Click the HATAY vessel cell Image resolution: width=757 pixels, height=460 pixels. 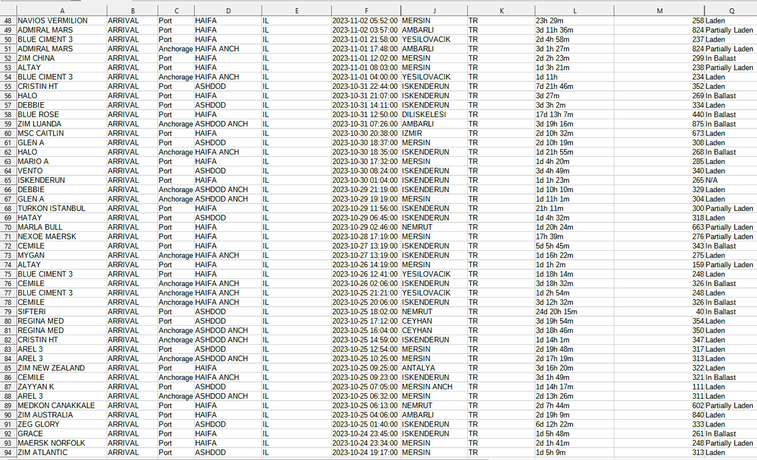click(x=61, y=218)
